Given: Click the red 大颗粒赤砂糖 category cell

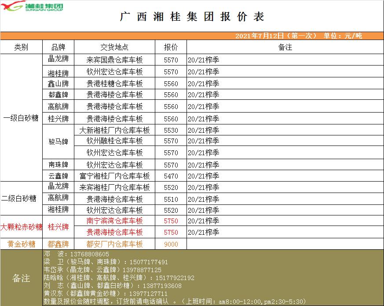Looking at the screenshot, I should [x=21, y=227].
